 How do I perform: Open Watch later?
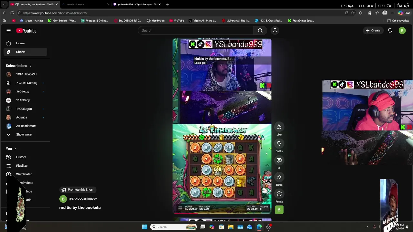point(25,174)
